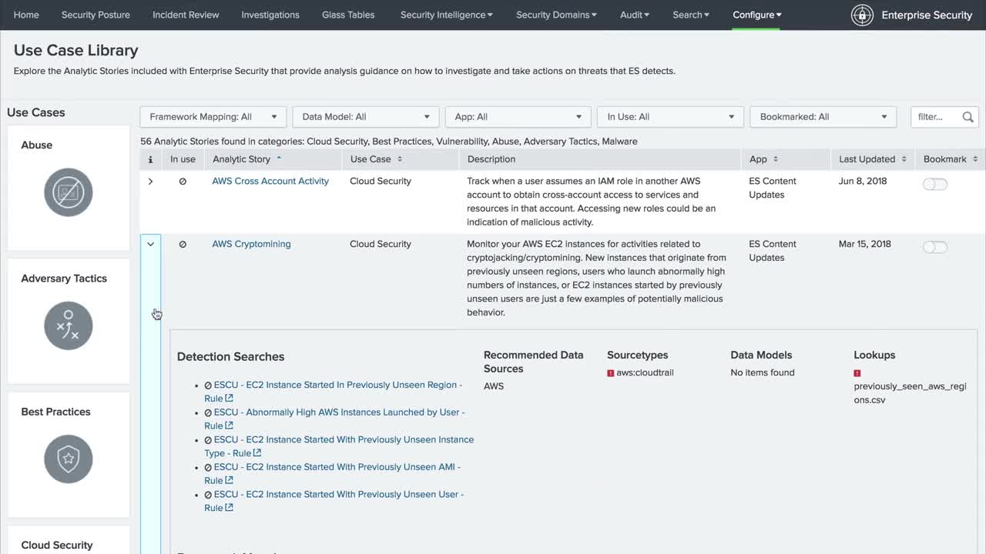Open In Use: All dropdown

(x=671, y=117)
